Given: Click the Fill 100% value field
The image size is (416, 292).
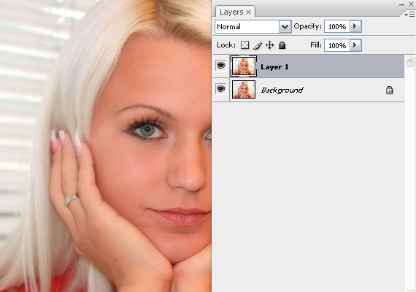Looking at the screenshot, I should [x=337, y=46].
